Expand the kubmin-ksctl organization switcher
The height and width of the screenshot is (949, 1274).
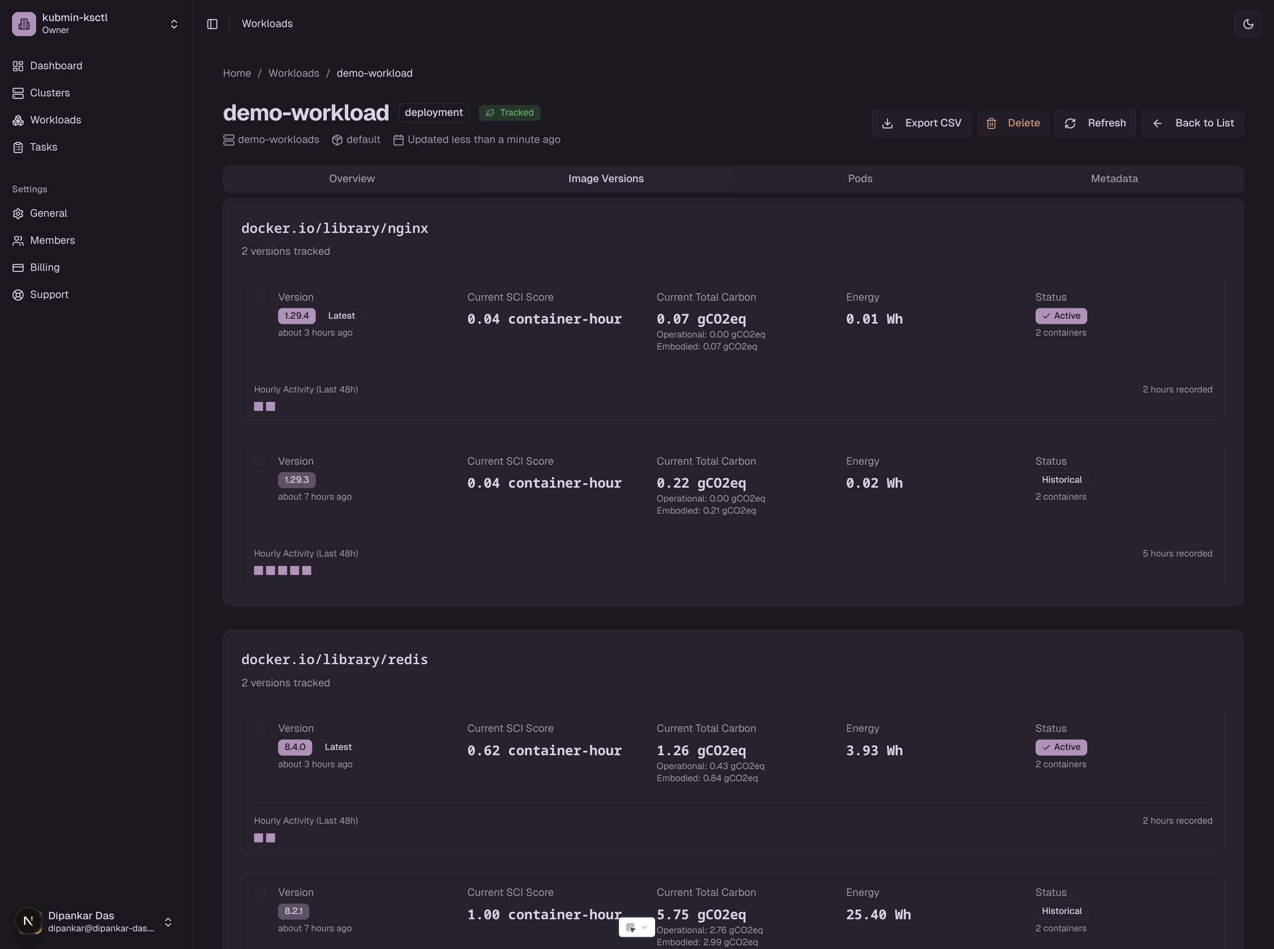coord(174,24)
